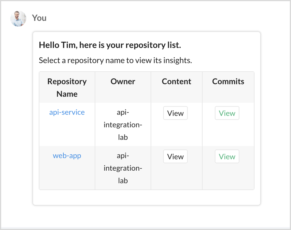View content for web-app repository
The image size is (291, 230).
(x=175, y=157)
